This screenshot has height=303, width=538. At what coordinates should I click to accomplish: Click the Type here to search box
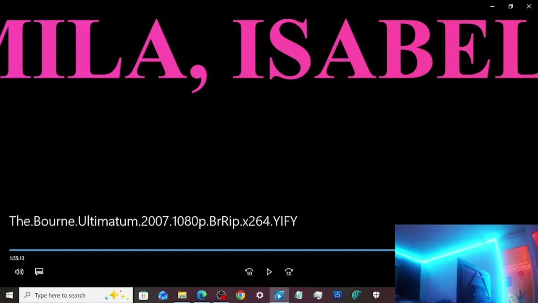pyautogui.click(x=76, y=295)
